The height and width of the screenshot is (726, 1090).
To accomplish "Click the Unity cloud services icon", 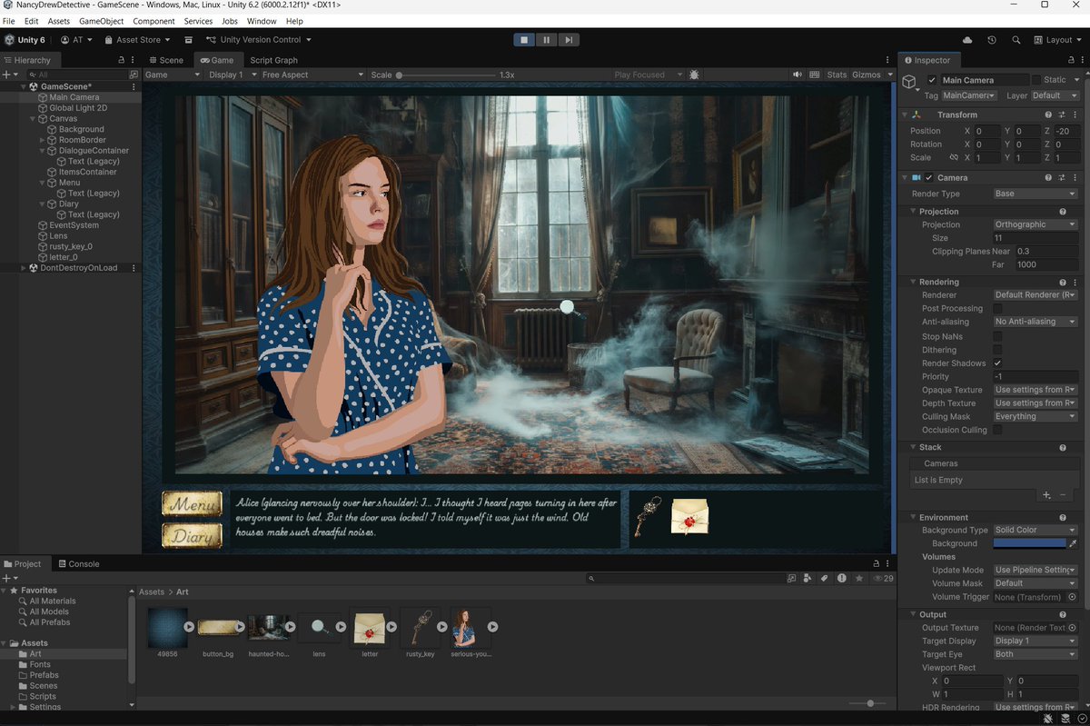I will pyautogui.click(x=966, y=39).
